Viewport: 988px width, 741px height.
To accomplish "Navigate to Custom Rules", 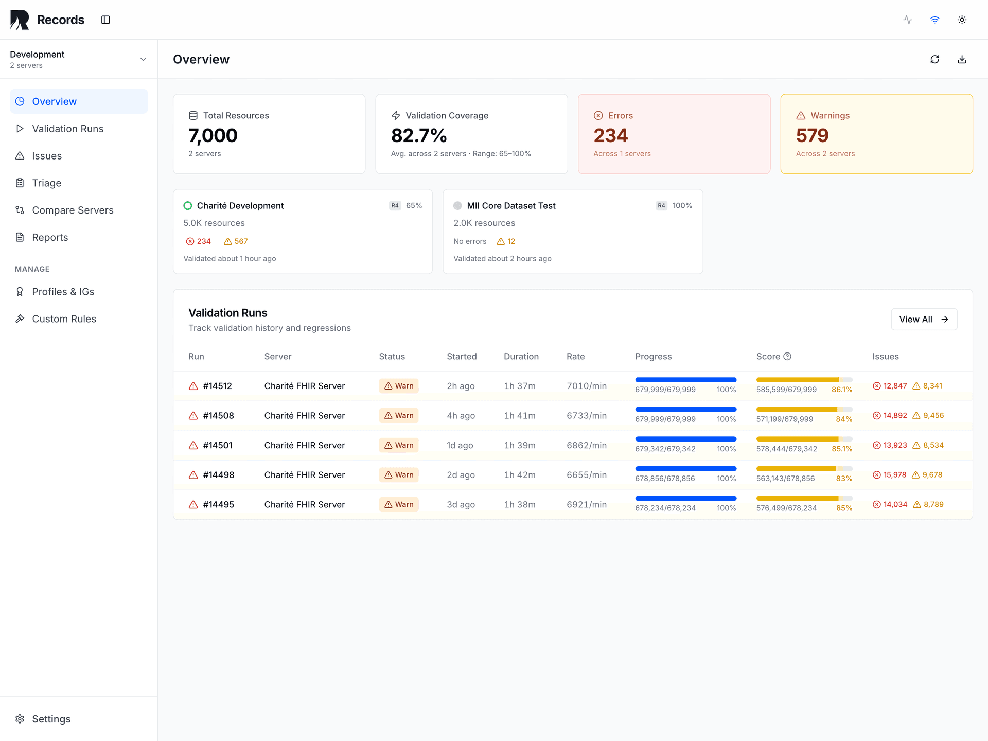I will (x=64, y=319).
